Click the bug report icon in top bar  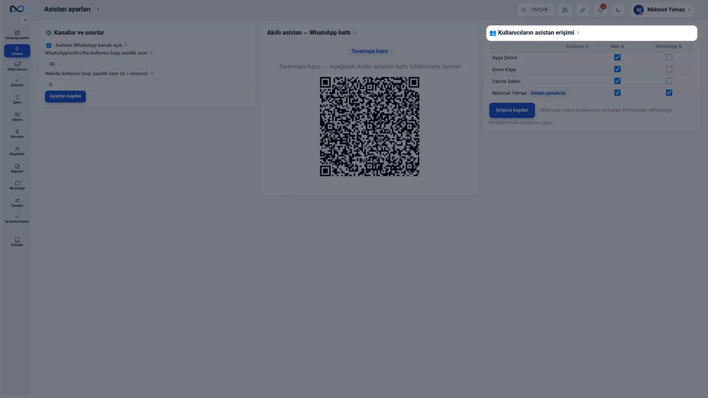click(x=565, y=10)
